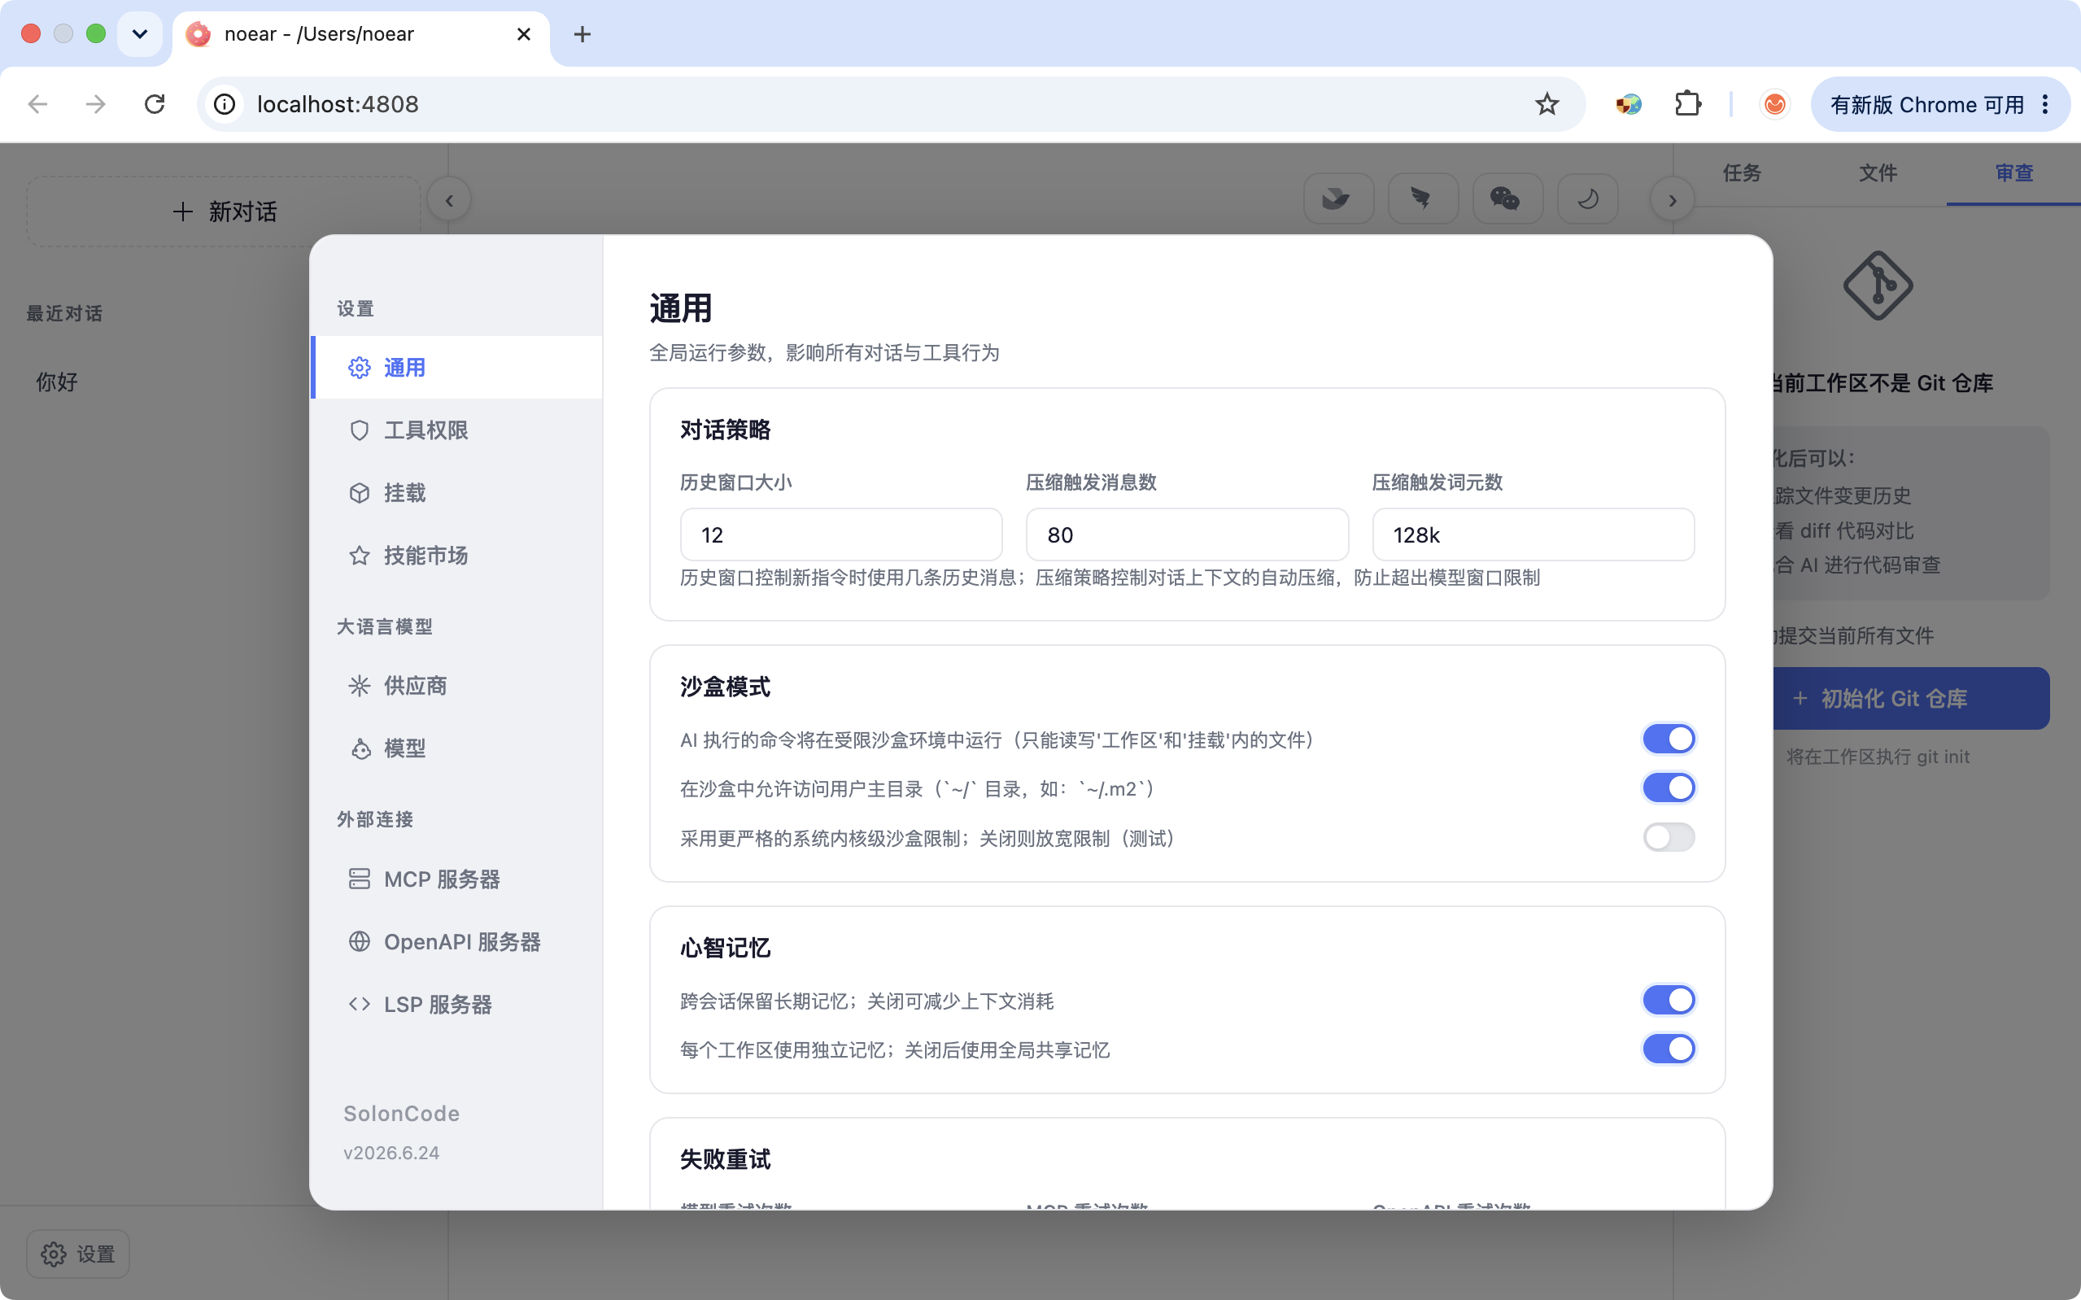Click the 设置 button at bottom left
The image size is (2081, 1300).
[x=77, y=1254]
